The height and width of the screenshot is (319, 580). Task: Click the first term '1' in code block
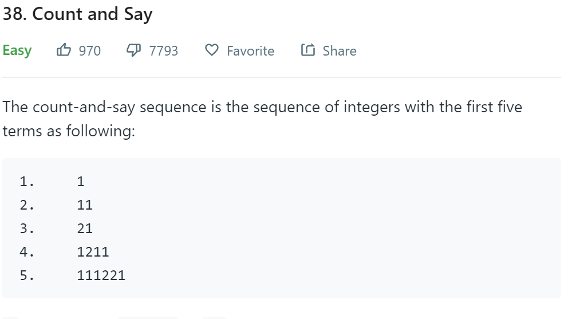pos(81,182)
